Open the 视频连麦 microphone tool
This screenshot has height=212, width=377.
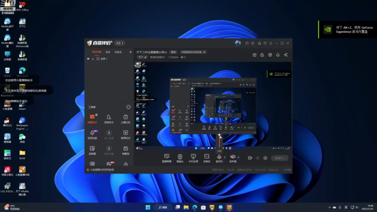[x=92, y=134]
